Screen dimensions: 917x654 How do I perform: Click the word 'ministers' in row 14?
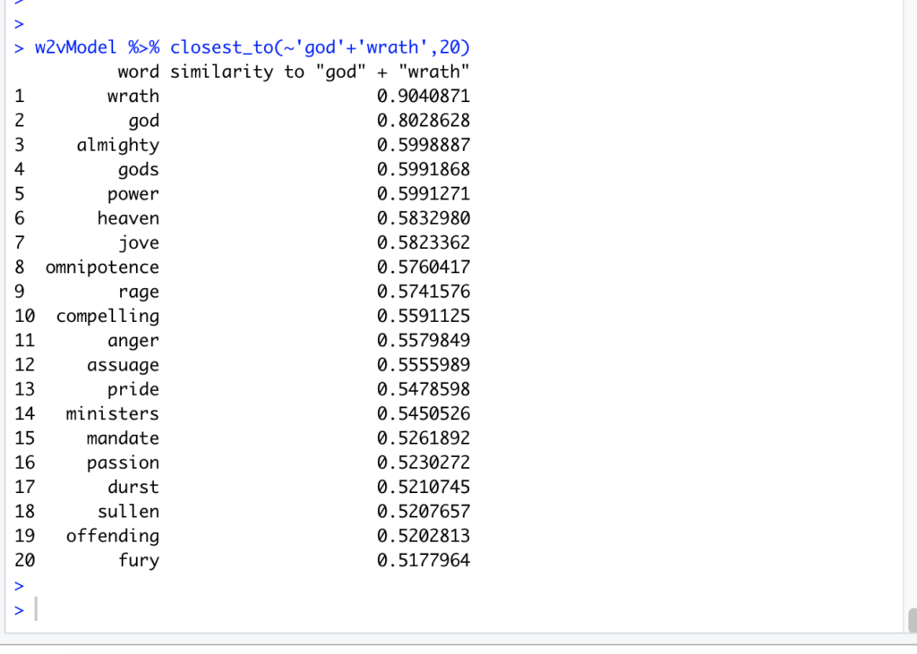point(112,413)
